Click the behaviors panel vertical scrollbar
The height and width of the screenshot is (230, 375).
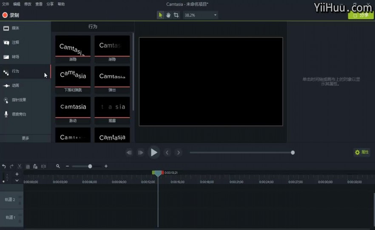[x=133, y=72]
